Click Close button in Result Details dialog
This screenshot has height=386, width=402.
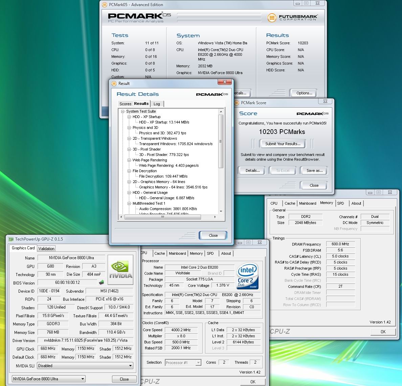tap(213, 235)
